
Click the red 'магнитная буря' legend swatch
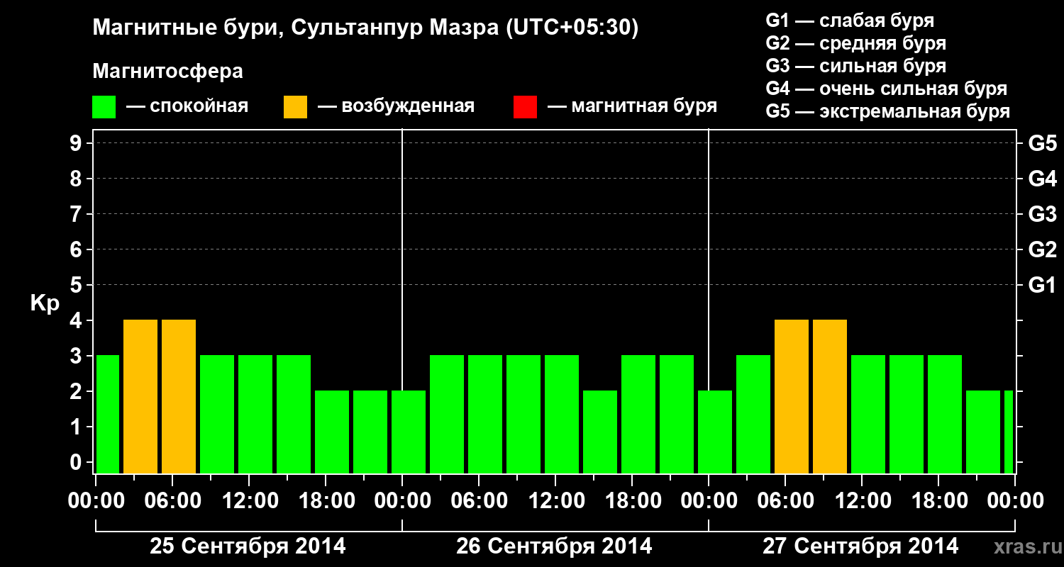pos(525,107)
